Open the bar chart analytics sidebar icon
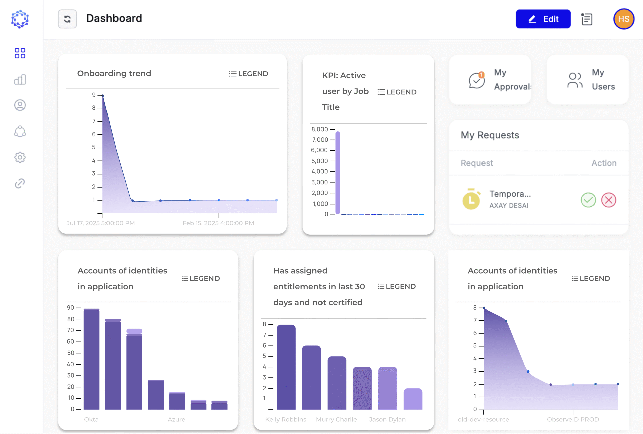 20,80
